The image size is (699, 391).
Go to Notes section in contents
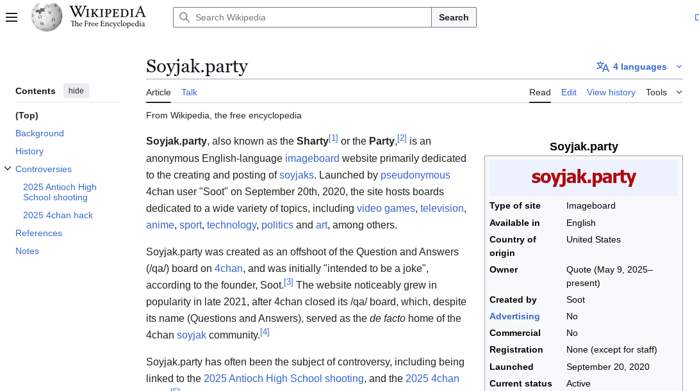[x=27, y=251]
